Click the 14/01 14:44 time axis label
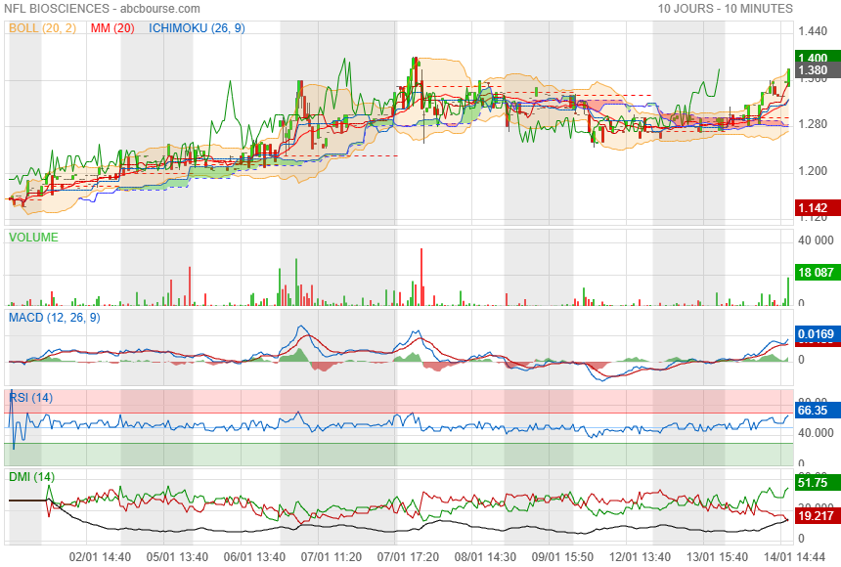The image size is (841, 567). coord(794,556)
